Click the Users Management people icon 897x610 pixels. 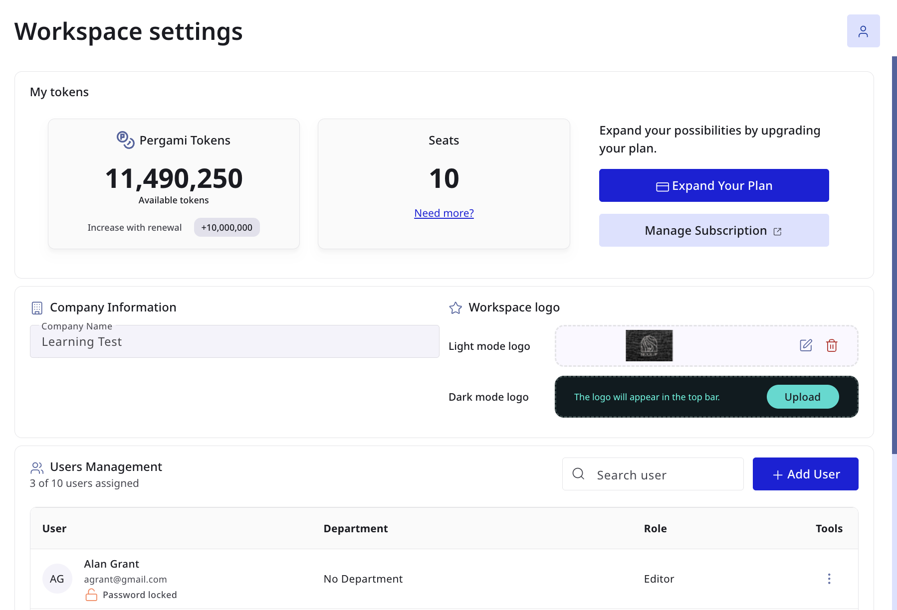coord(37,467)
